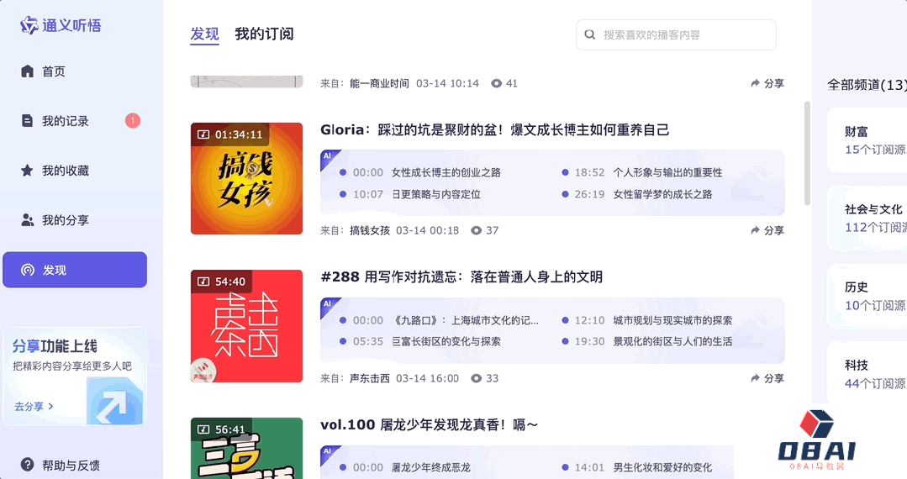Viewport: 907px width, 479px height.
Task: Open the 搞钱女孩 podcast source link
Action: coord(370,230)
